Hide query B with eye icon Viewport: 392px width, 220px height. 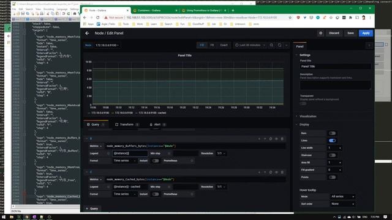(x=276, y=139)
